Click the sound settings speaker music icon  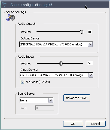(11, 18)
